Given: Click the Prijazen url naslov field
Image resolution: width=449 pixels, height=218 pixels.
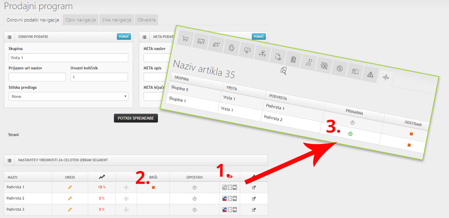Looking at the screenshot, I should tap(37, 77).
